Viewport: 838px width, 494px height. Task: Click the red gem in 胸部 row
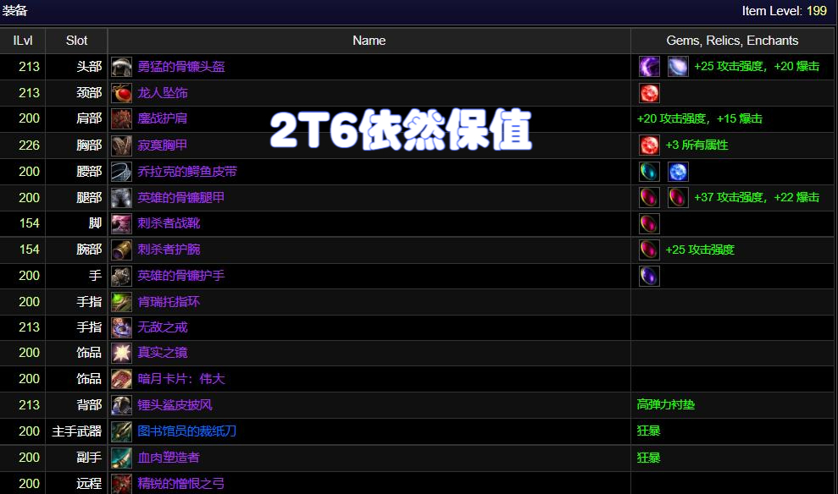(x=649, y=145)
